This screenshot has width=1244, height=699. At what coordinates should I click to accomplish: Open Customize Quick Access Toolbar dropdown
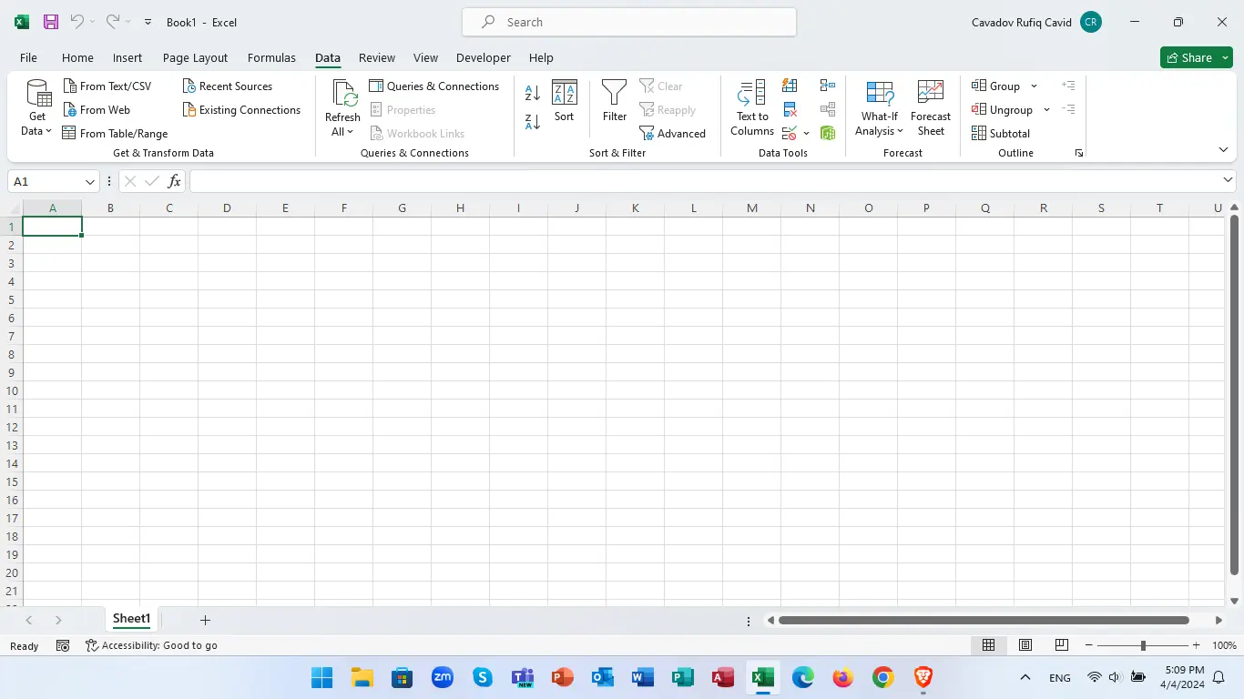coord(148,22)
